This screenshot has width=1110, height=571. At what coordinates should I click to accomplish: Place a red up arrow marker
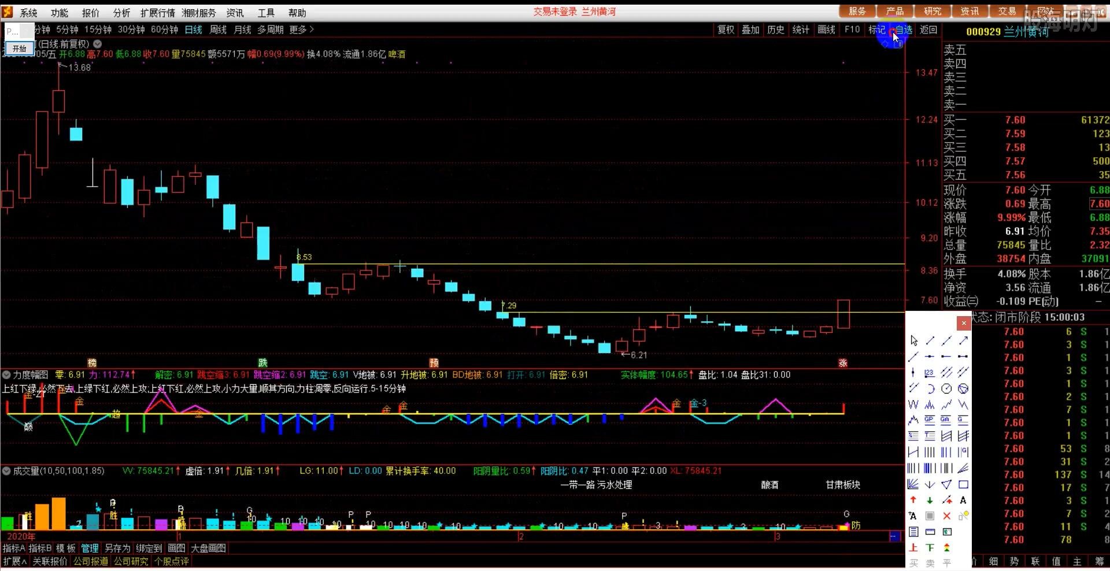(913, 500)
